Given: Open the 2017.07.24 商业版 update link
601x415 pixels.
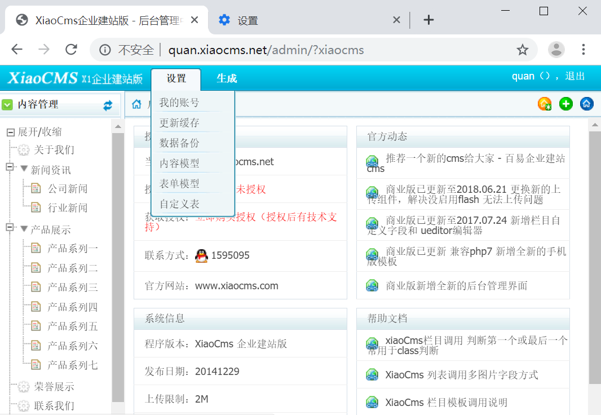Looking at the screenshot, I should [464, 226].
